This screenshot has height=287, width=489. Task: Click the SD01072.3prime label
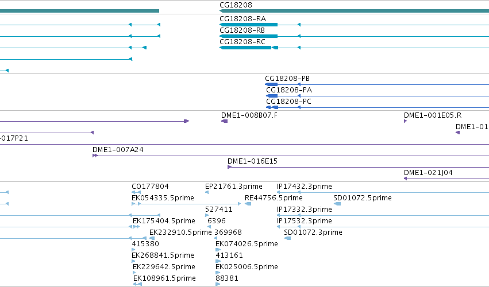tap(313, 232)
